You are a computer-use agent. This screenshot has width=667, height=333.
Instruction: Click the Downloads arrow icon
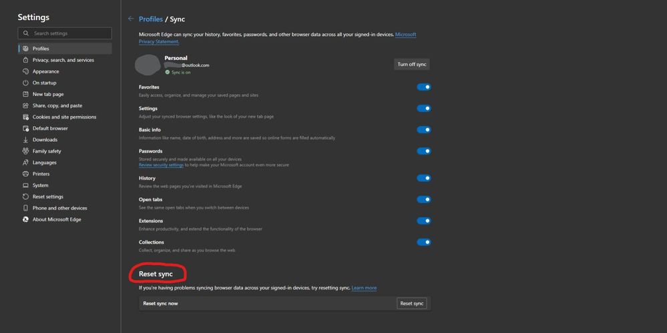25,140
